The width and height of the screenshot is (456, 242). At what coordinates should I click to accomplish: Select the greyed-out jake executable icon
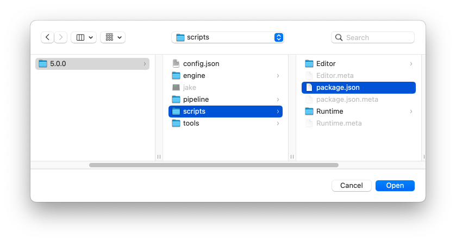176,88
